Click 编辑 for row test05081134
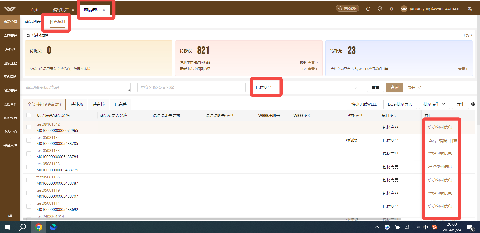This screenshot has height=233, width=480. pyautogui.click(x=443, y=141)
